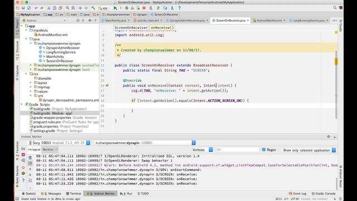Open the TODO tool window button
Viewport: 357px width, 201px height.
pyautogui.click(x=143, y=194)
